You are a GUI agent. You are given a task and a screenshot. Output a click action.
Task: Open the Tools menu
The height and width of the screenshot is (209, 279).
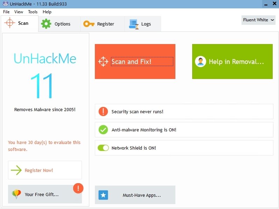[33, 12]
